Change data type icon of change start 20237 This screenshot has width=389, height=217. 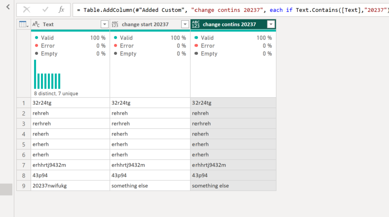[x=115, y=24]
